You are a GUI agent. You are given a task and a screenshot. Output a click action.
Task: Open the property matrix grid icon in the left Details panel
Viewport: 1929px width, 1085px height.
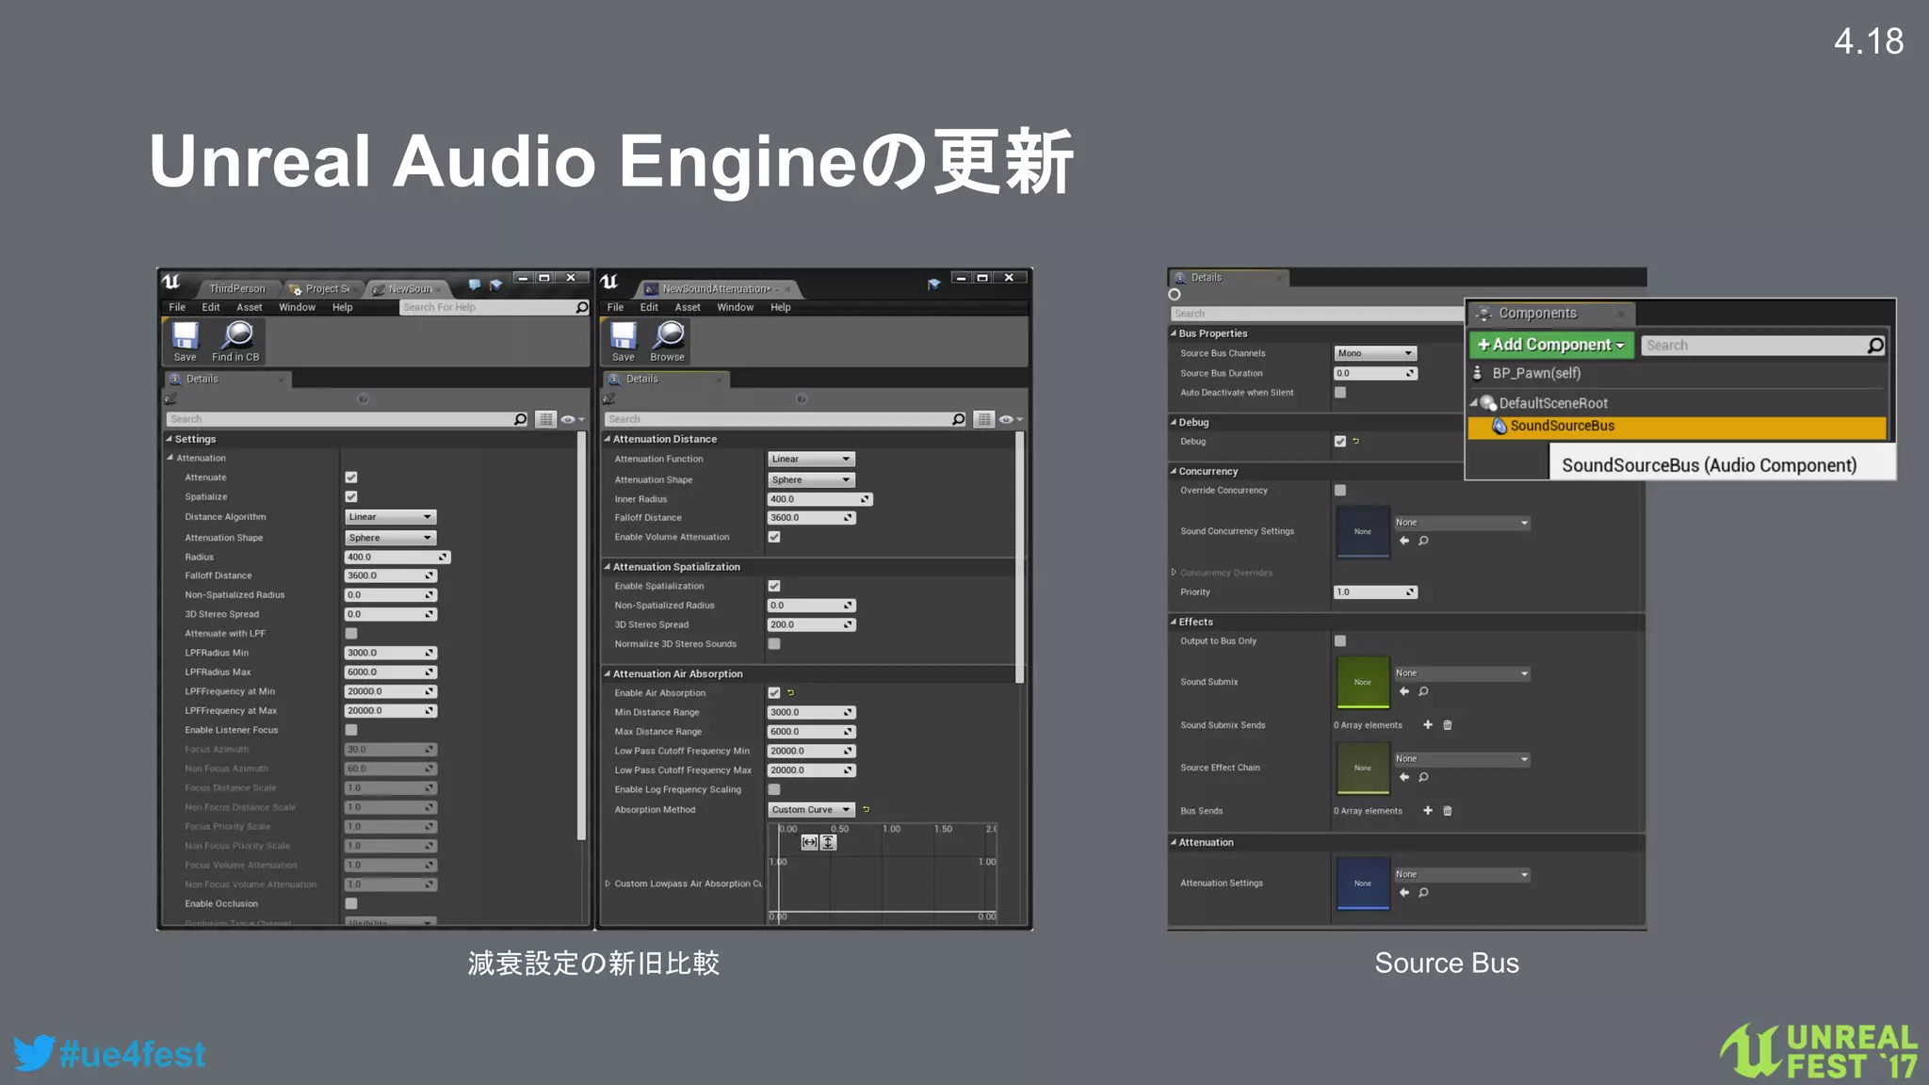(x=546, y=419)
